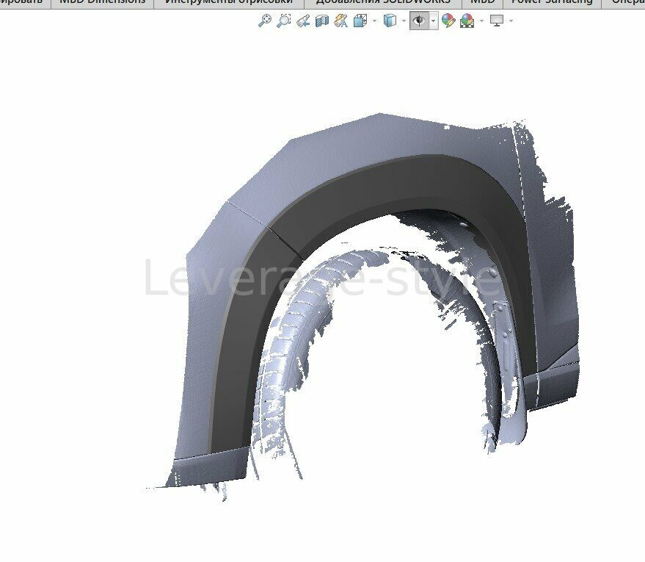The image size is (645, 562).
Task: Expand the Apply Scene dropdown arrow
Action: (x=481, y=21)
